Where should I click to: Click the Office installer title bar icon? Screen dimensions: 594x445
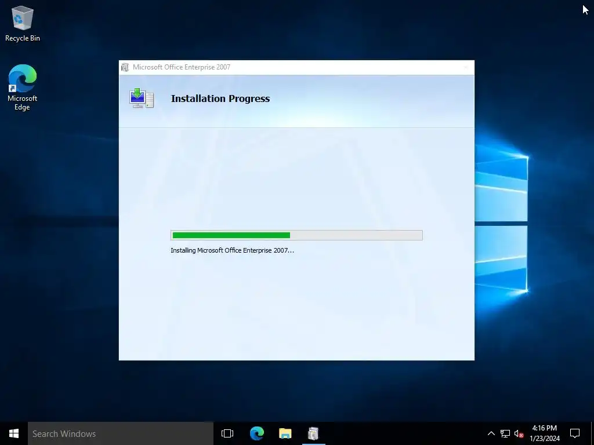(125, 67)
